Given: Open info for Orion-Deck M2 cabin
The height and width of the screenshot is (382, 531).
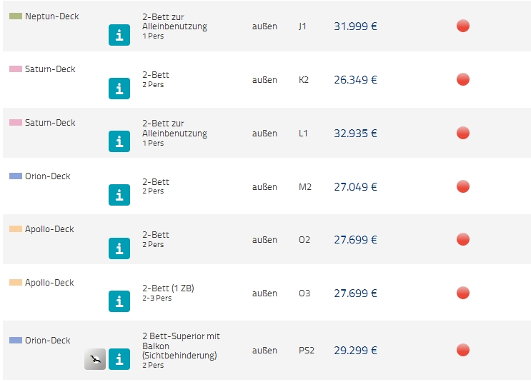Looking at the screenshot, I should [119, 195].
